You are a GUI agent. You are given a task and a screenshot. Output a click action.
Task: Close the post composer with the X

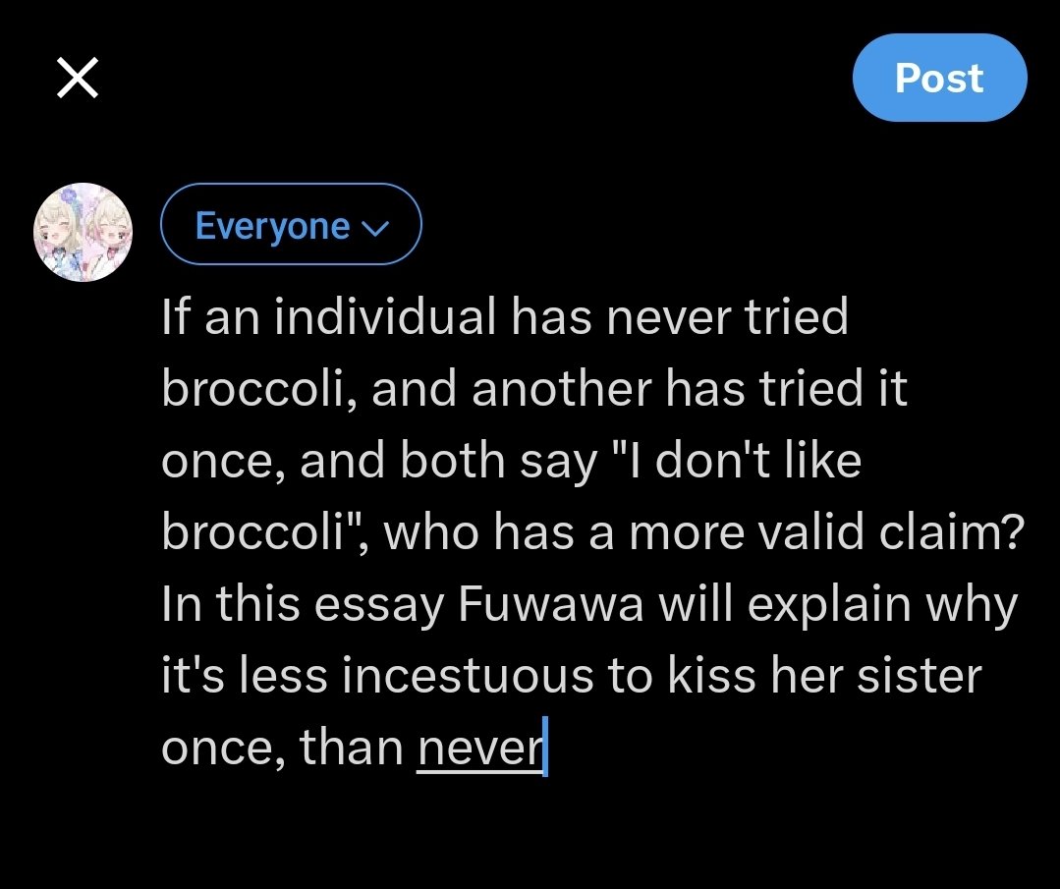[x=77, y=78]
